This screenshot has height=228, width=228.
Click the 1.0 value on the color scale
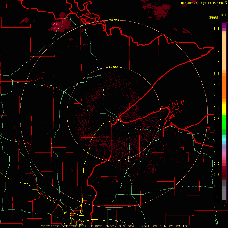217,152
